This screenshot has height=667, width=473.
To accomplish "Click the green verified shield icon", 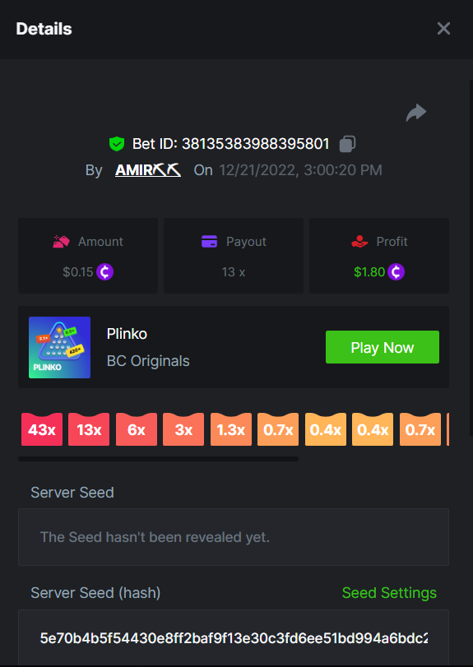I will pos(117,144).
